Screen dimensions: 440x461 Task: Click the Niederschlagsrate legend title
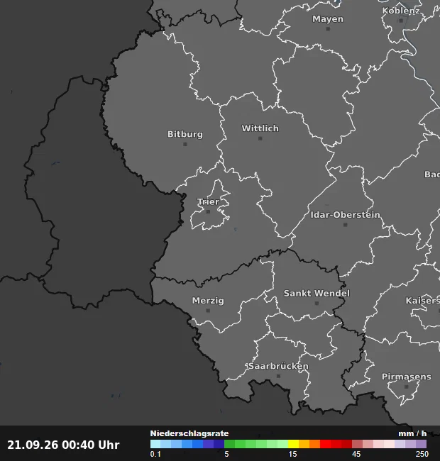pos(189,433)
